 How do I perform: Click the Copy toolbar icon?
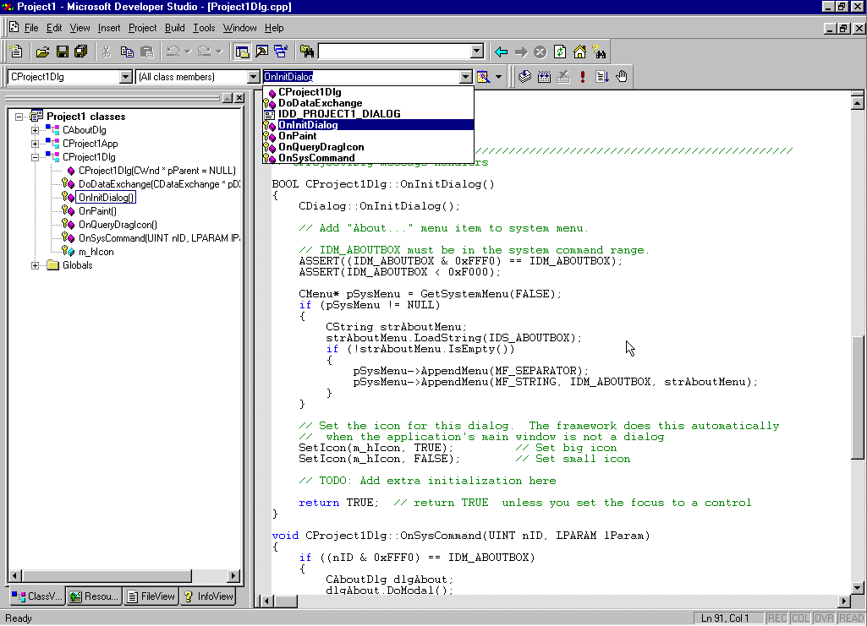(x=127, y=52)
